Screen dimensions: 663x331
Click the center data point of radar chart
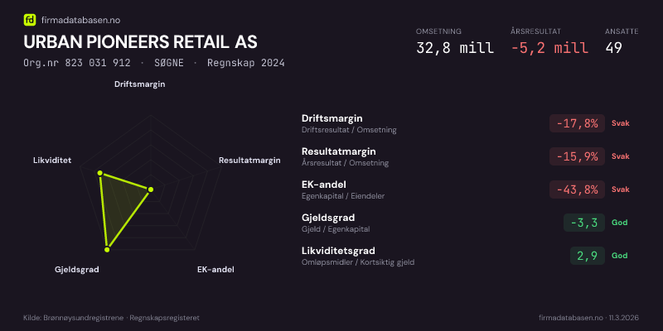[x=150, y=189]
